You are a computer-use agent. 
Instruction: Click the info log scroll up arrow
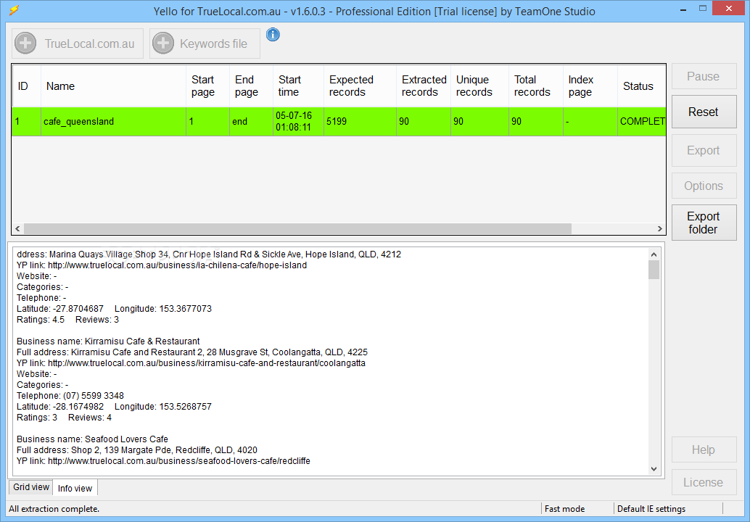coord(654,254)
